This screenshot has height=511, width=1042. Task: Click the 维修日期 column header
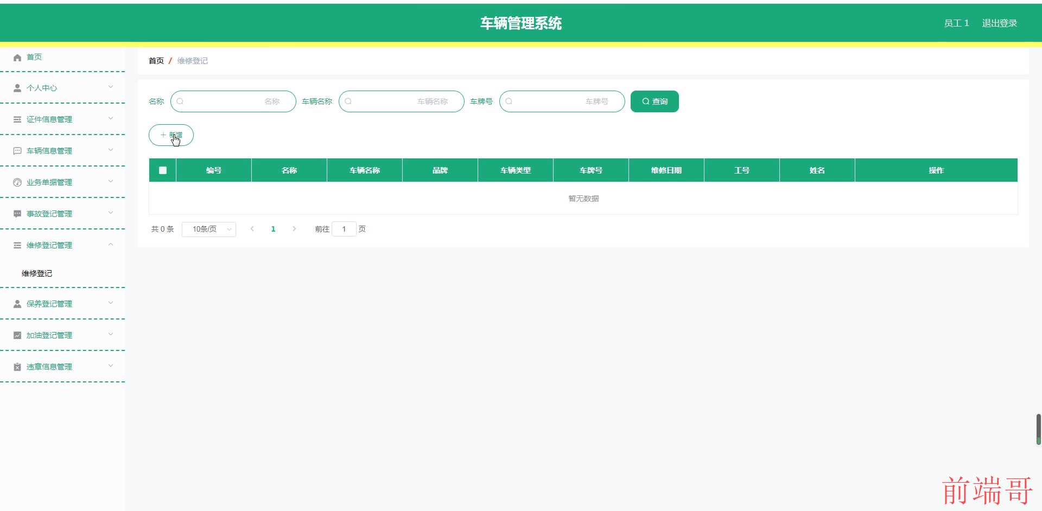(x=666, y=170)
